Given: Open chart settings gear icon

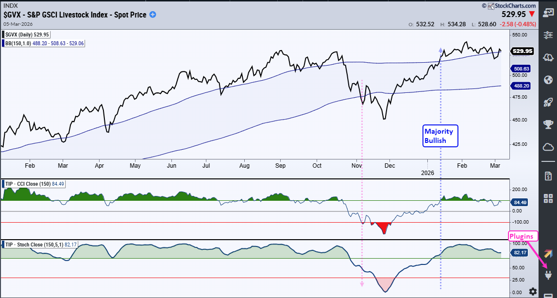Looking at the screenshot, I should point(533,291).
